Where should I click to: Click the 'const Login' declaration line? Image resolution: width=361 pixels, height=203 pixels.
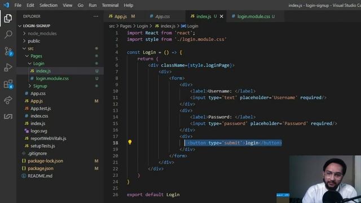154,52
